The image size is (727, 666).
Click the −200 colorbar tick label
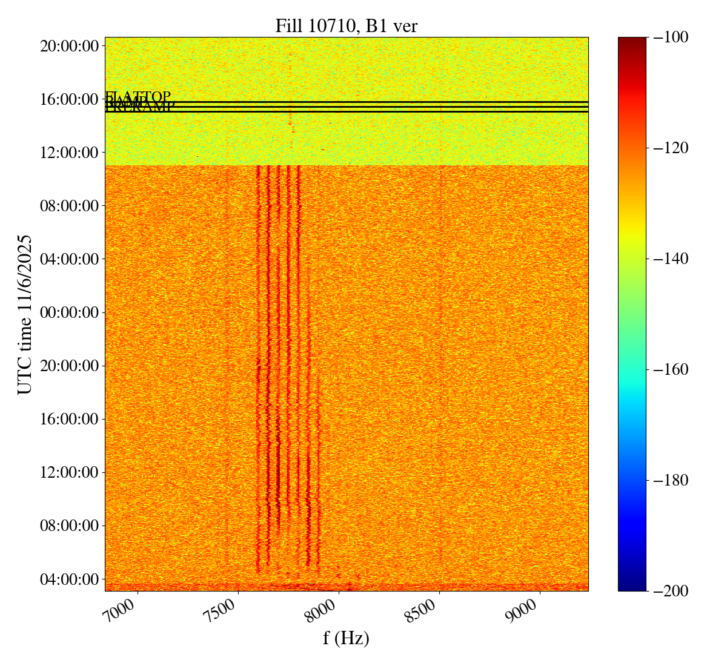(671, 591)
